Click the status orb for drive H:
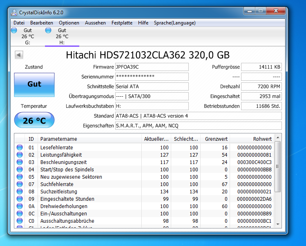 point(48,30)
